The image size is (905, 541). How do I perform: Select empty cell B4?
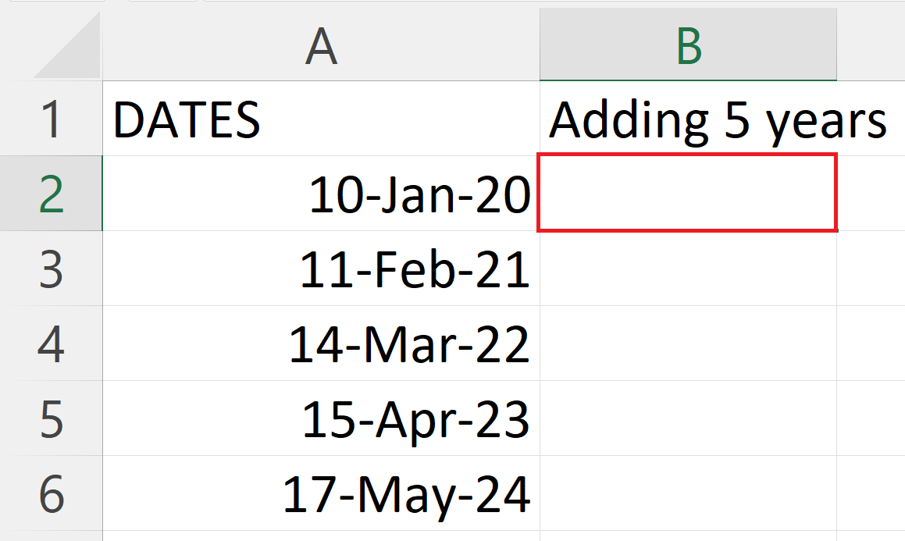[687, 343]
